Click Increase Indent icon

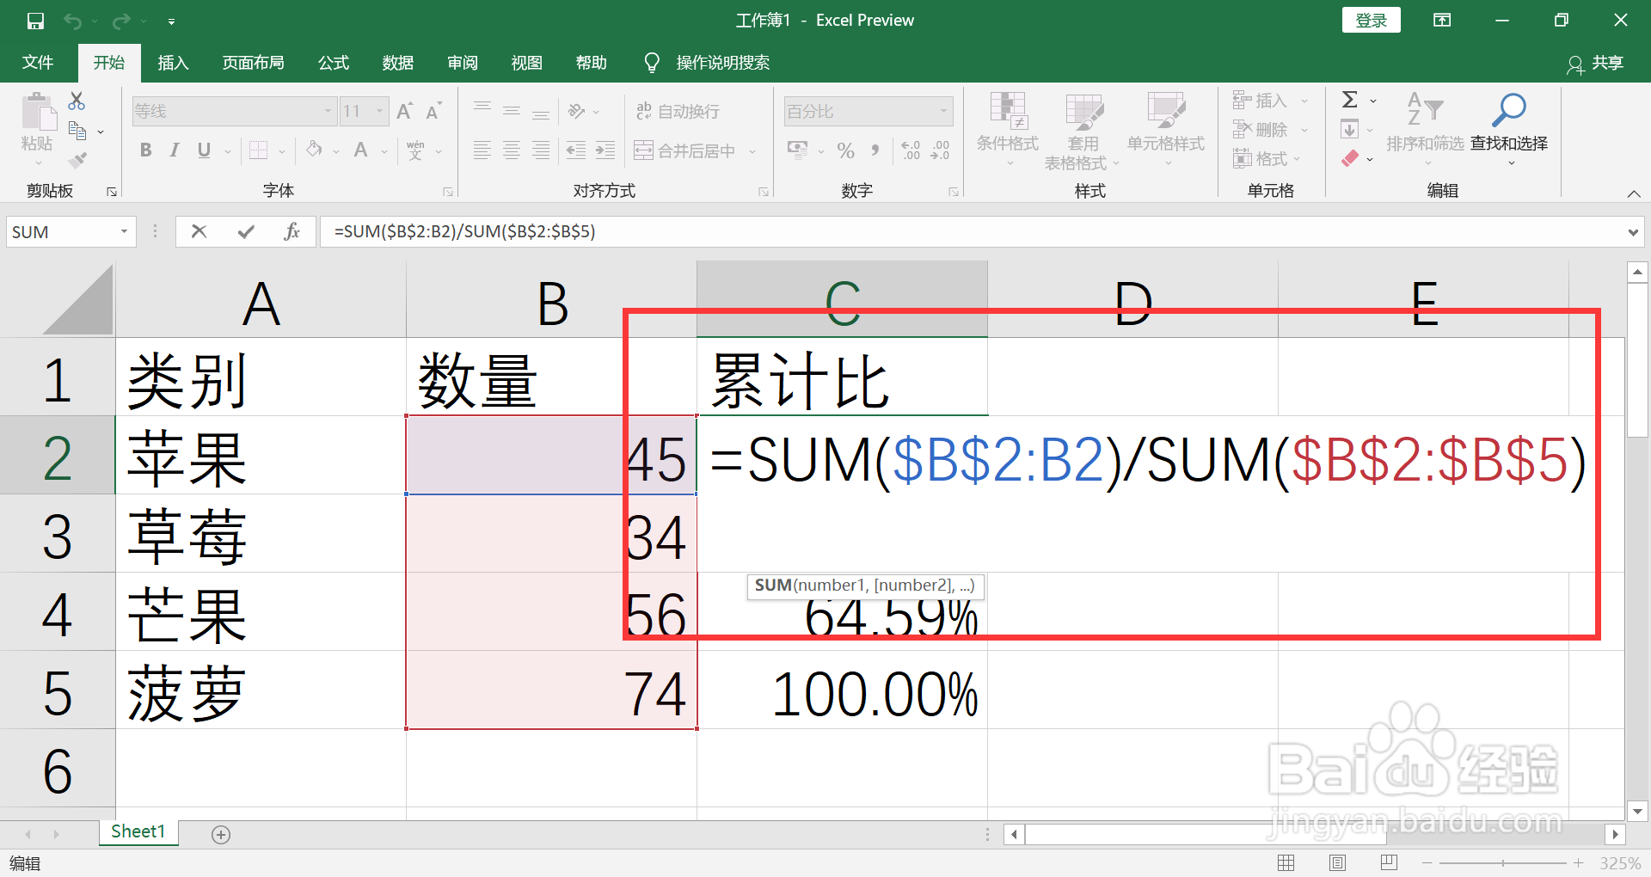(605, 151)
